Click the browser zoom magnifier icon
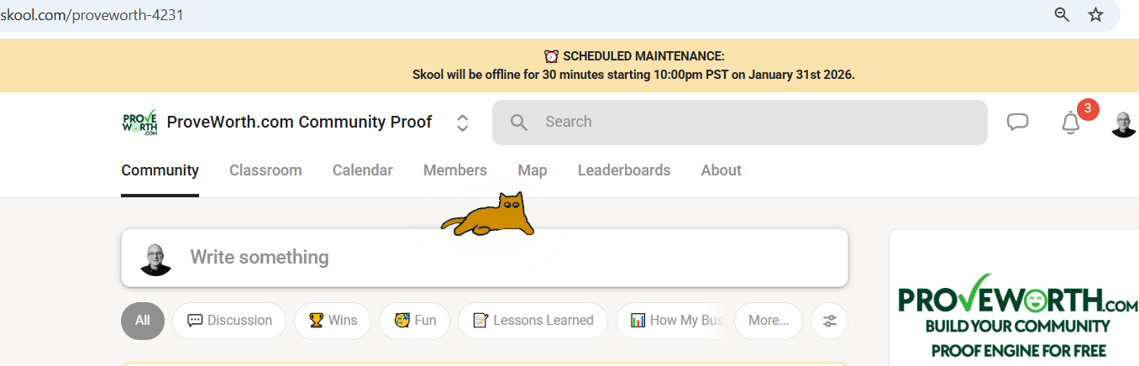1139x366 pixels. (x=1063, y=15)
